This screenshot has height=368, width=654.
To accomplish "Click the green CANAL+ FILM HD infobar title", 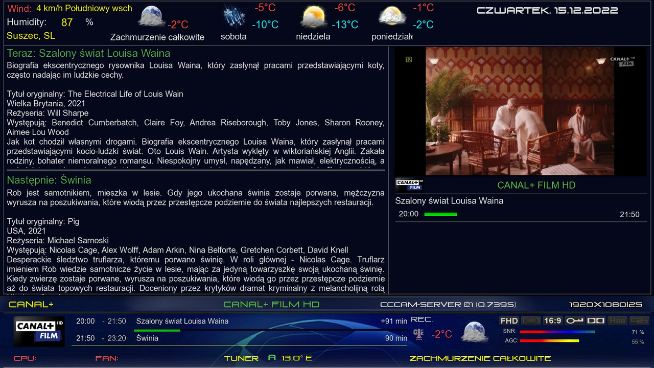I will pos(271,305).
